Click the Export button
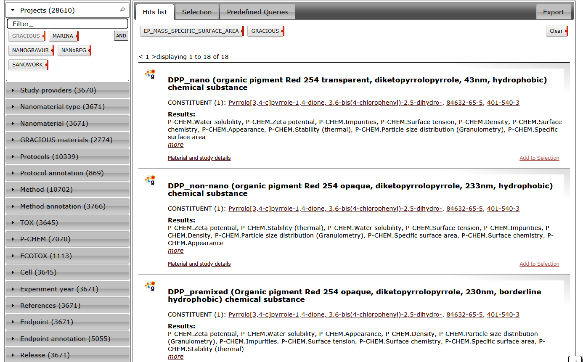Image resolution: width=583 pixels, height=362 pixels. coord(554,11)
